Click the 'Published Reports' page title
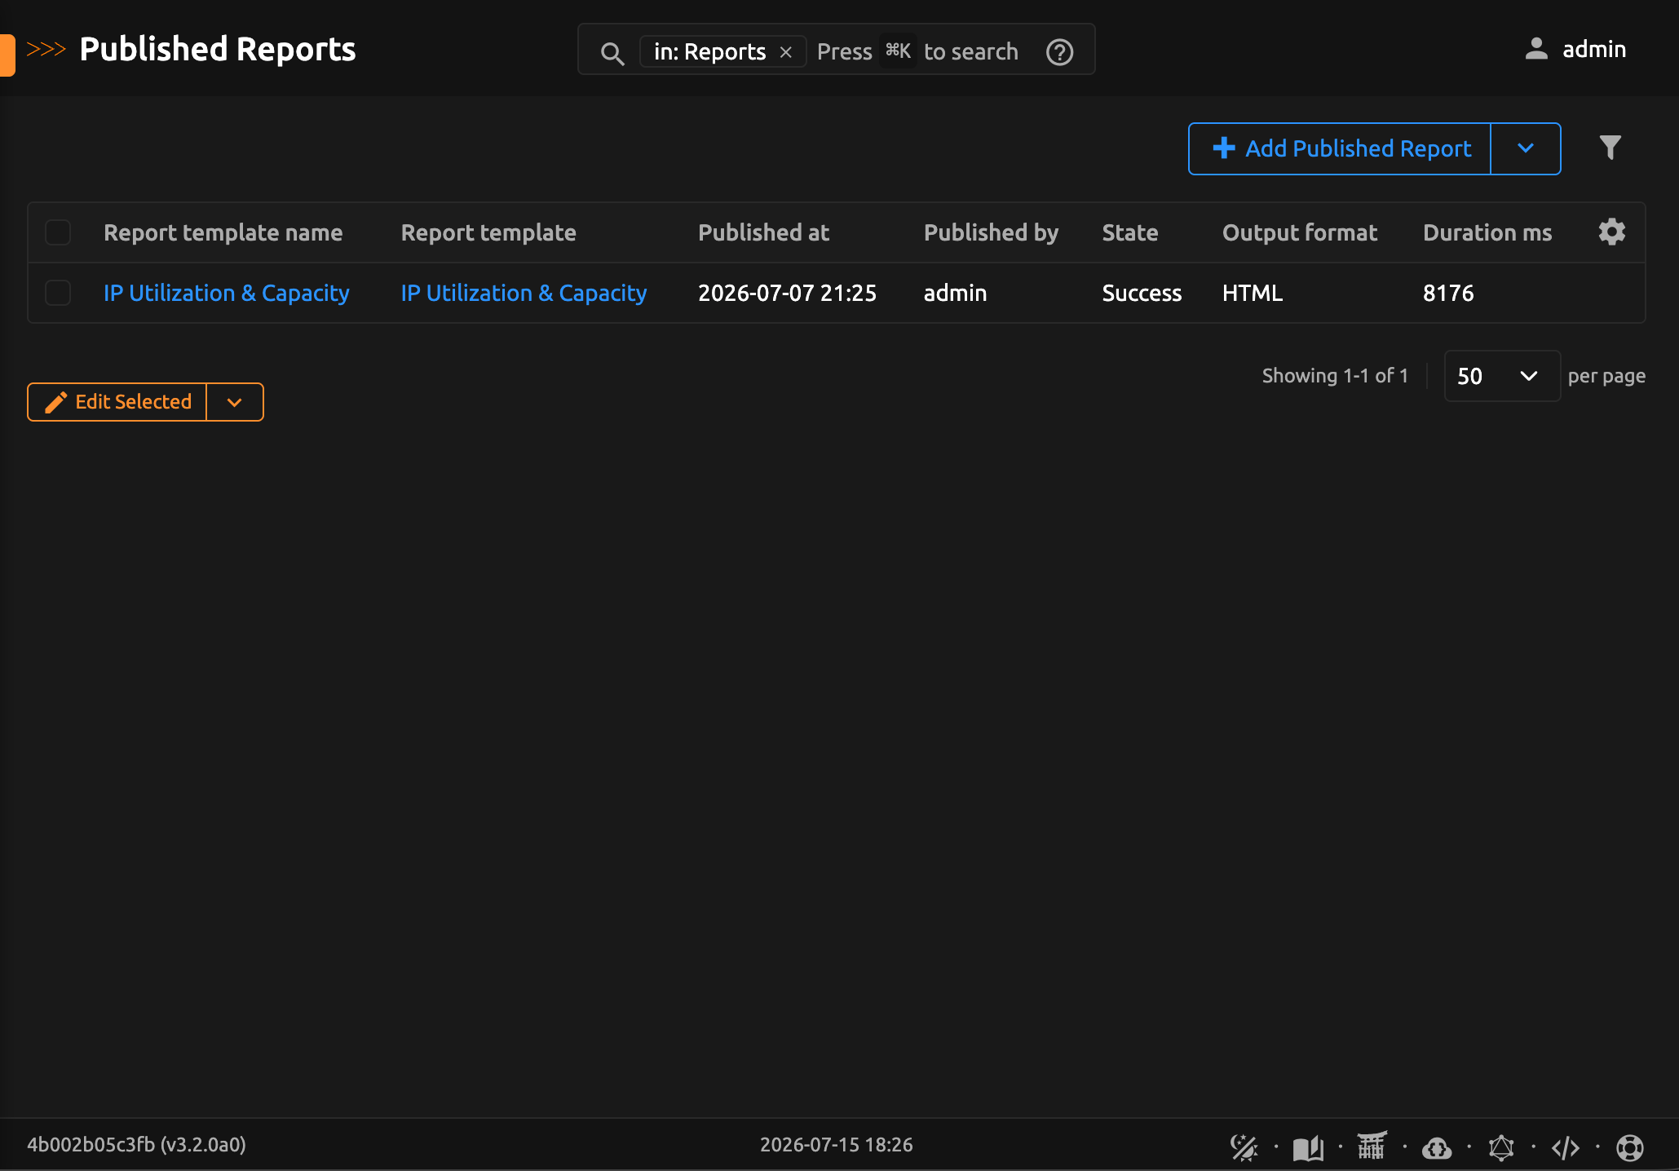The height and width of the screenshot is (1171, 1679). [218, 49]
